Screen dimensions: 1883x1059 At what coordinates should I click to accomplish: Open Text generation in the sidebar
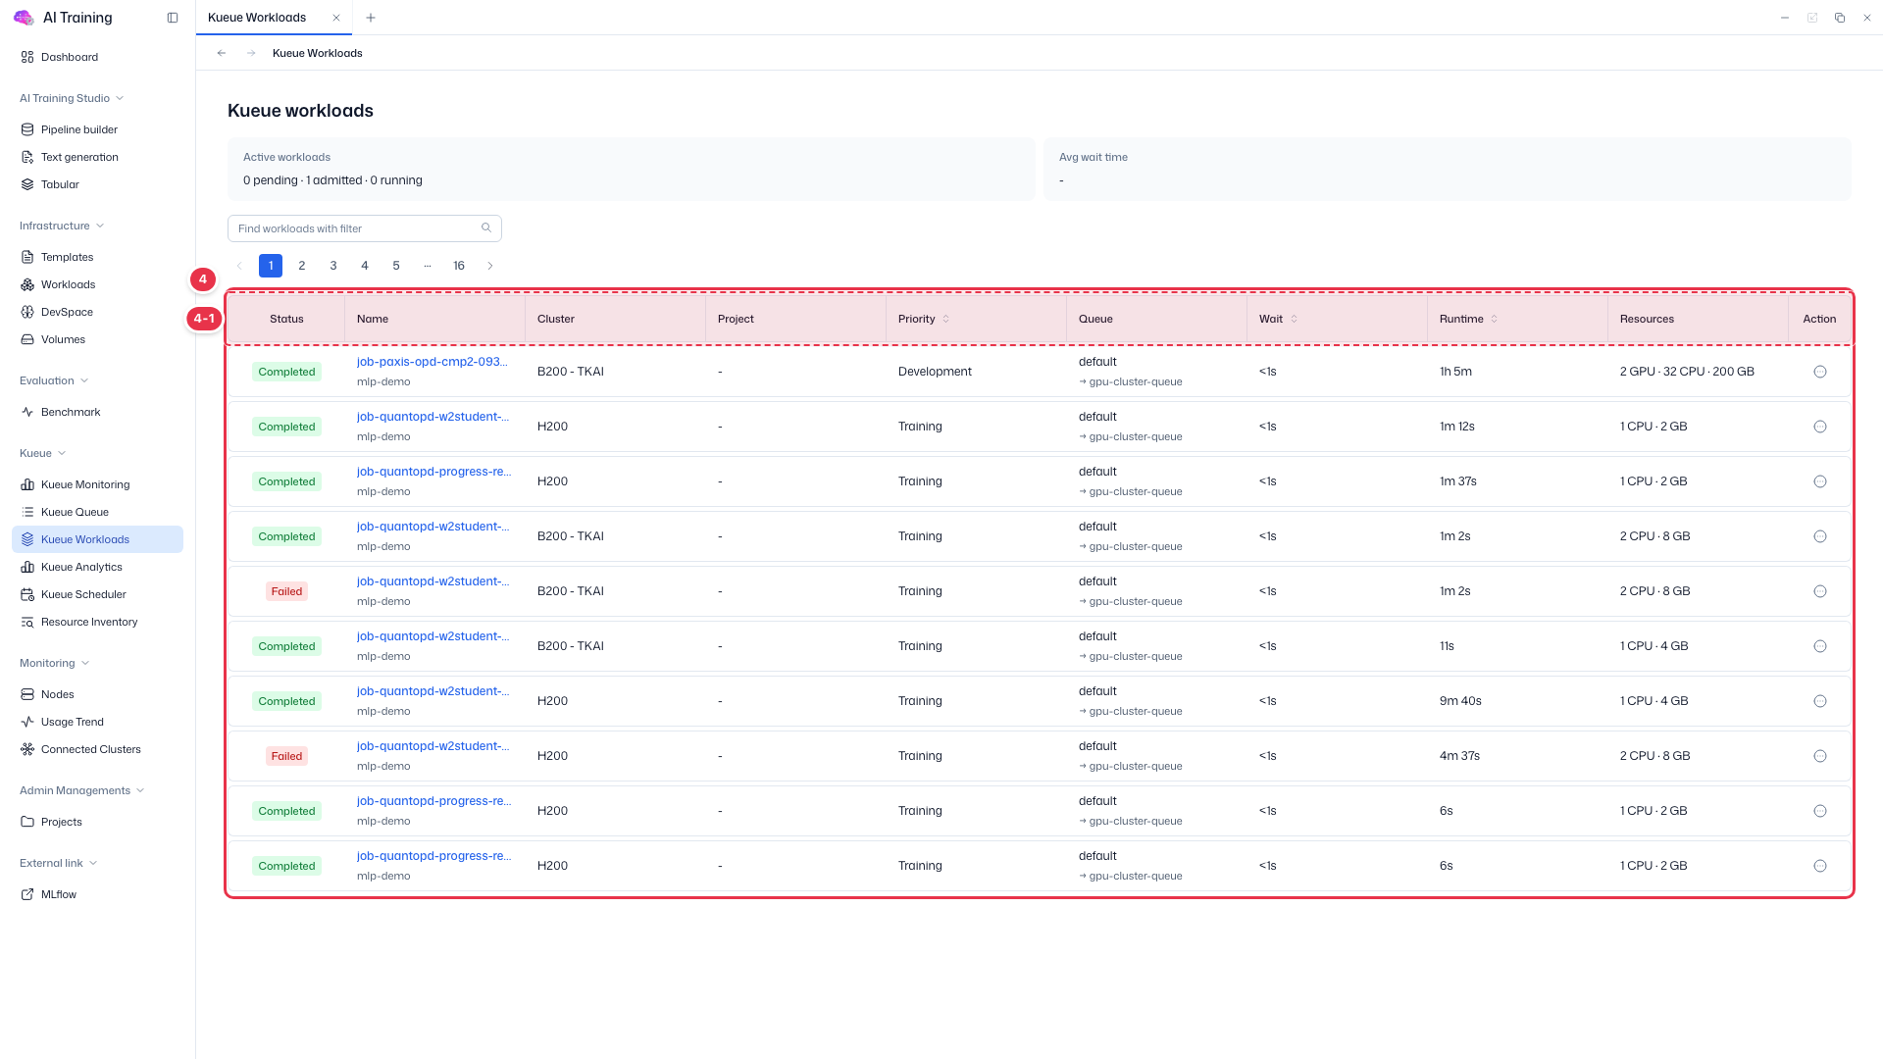pos(97,157)
